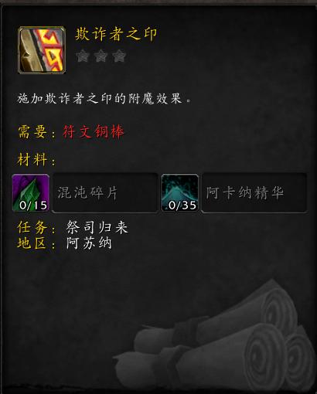Viewport: 317px width, 394px height.
Task: Select the 混沌碎片 reagent name slot
Action: click(x=105, y=193)
